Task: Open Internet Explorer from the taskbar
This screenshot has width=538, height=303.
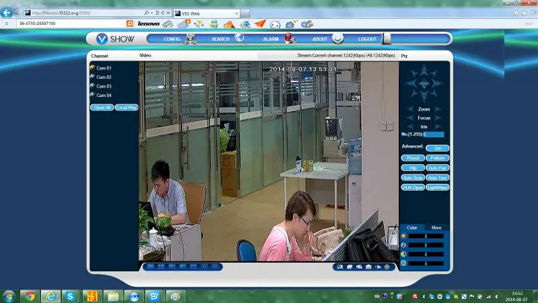Action: [50, 296]
